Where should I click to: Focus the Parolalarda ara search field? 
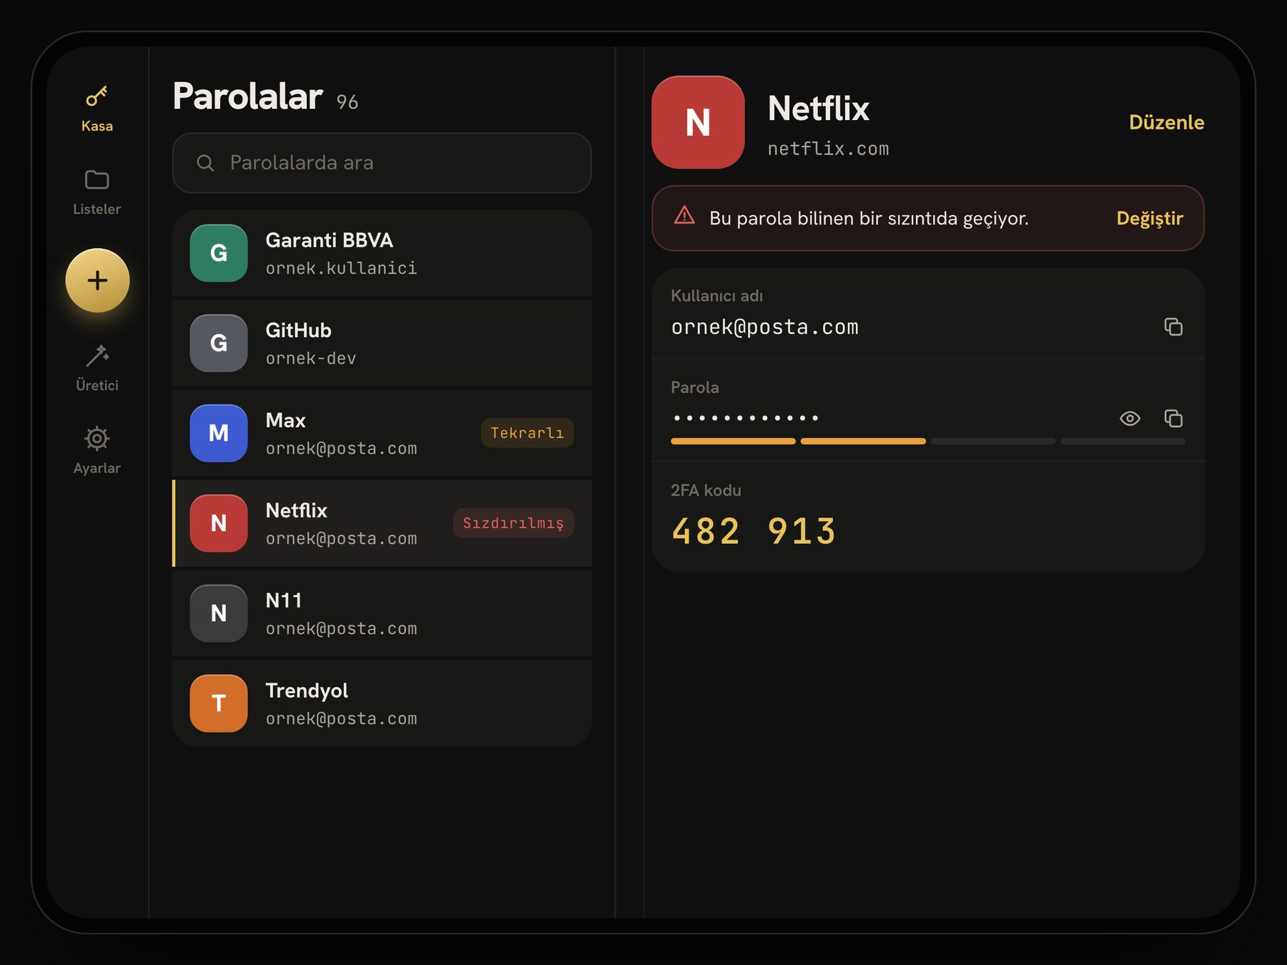382,163
